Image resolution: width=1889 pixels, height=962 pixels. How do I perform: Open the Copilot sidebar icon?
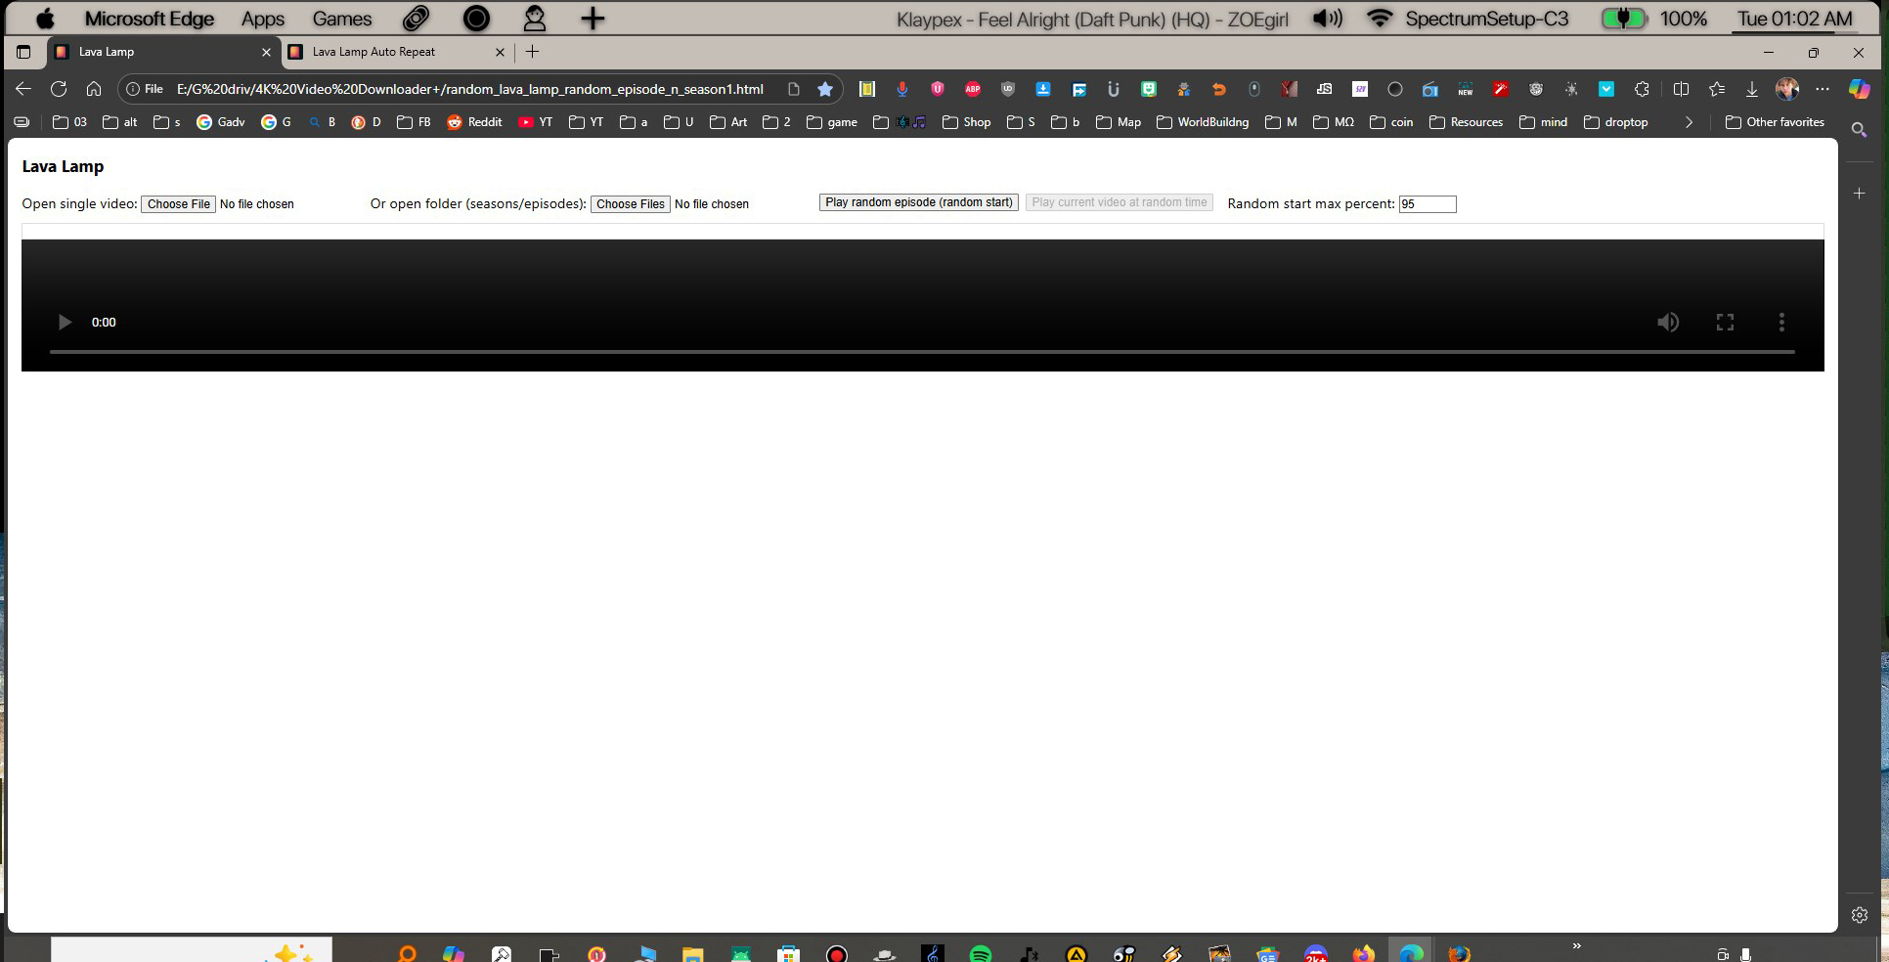pyautogui.click(x=1860, y=89)
